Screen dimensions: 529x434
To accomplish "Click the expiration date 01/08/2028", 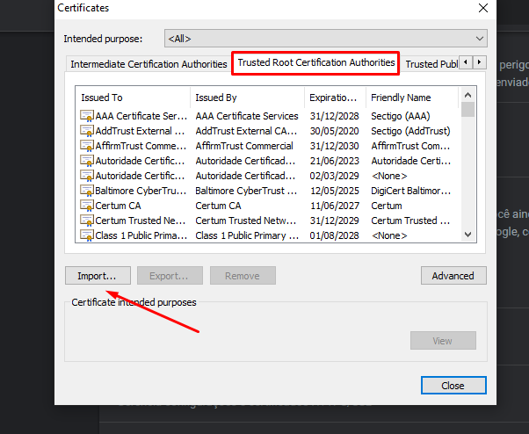I will [x=334, y=235].
